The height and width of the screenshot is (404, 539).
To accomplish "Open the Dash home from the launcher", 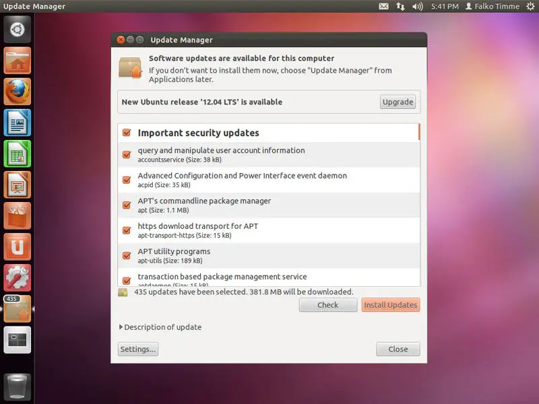I will coord(18,30).
